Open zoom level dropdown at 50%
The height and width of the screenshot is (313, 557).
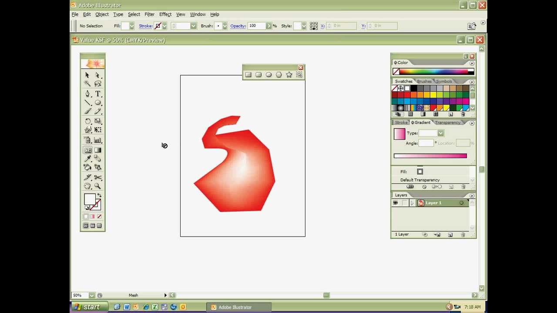click(x=91, y=296)
